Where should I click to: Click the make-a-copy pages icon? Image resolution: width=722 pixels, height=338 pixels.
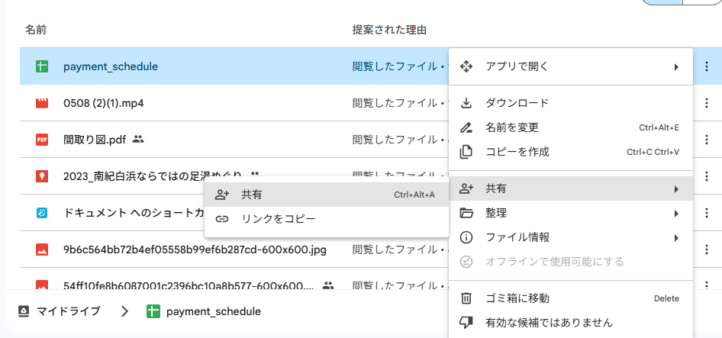pos(466,152)
